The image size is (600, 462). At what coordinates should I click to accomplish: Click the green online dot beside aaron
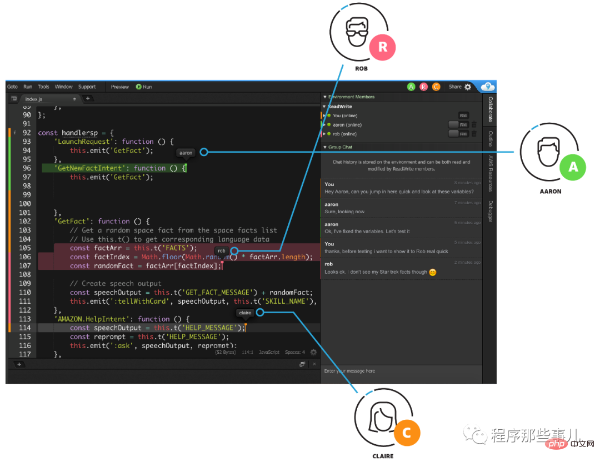click(x=329, y=125)
